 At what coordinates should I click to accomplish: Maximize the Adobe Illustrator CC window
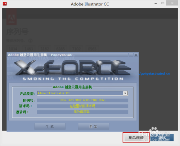[x=163, y=3]
